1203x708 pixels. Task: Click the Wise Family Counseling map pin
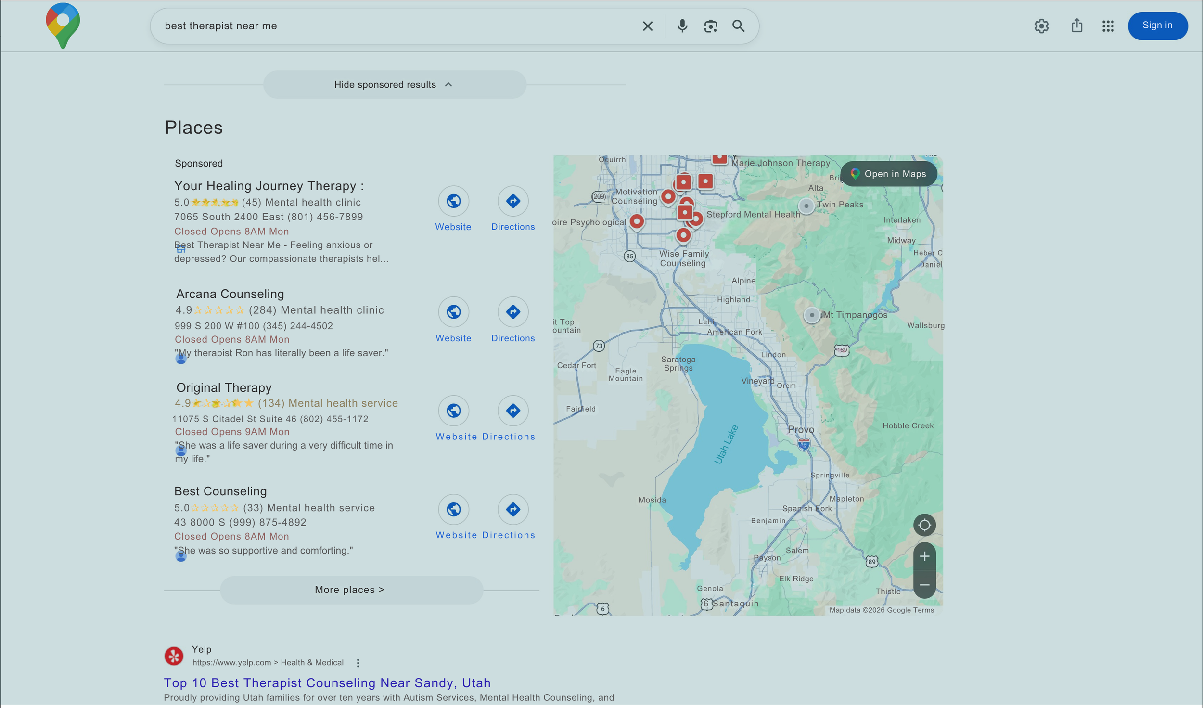(x=683, y=235)
